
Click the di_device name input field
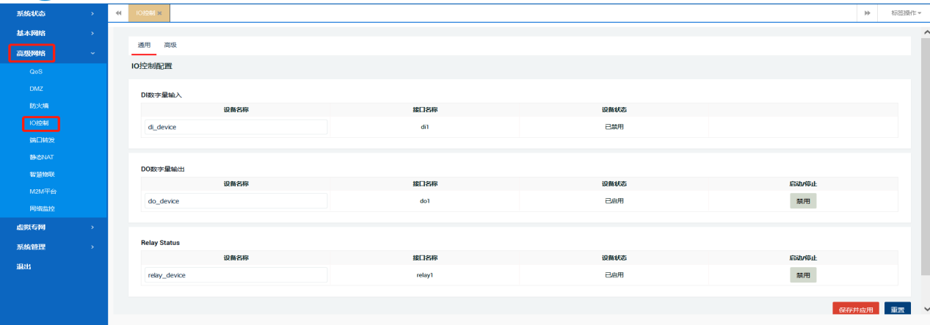coord(236,127)
